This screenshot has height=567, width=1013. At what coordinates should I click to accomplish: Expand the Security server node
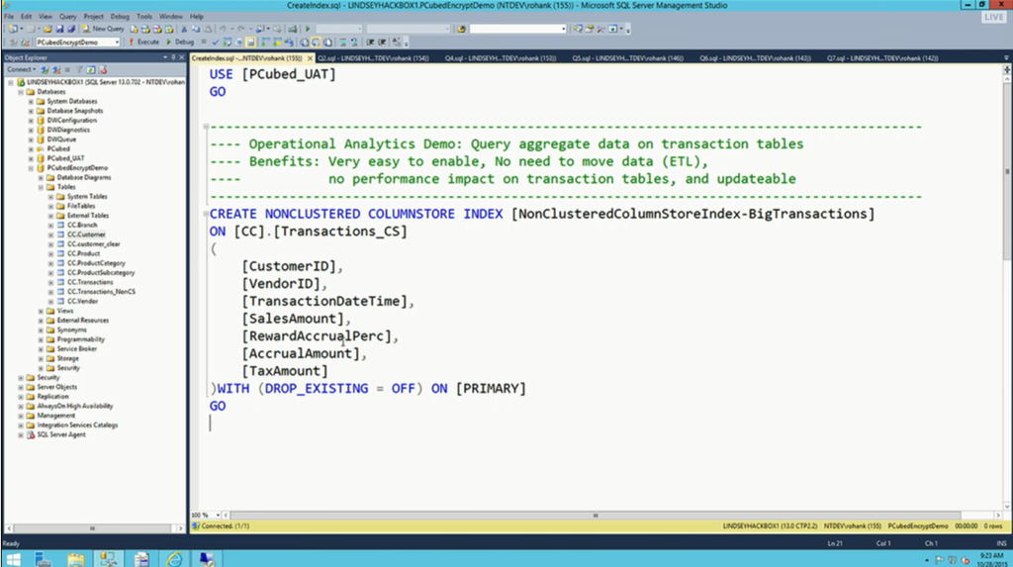click(x=21, y=378)
